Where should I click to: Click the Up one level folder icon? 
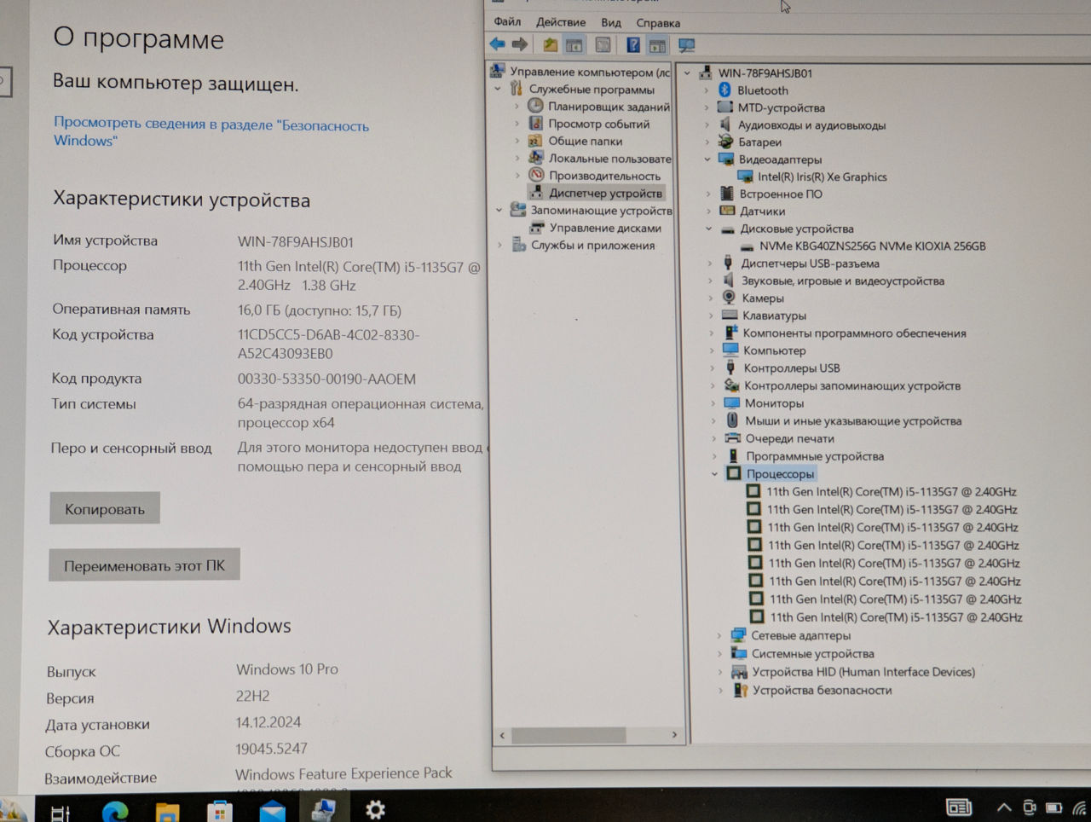tap(551, 44)
